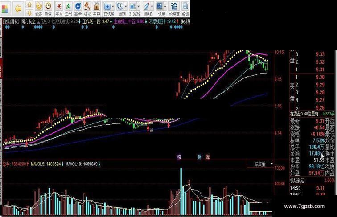This screenshot has height=217, width=337.
Task: Click the 14:59 trade row at 9.31
Action: pyautogui.click(x=307, y=188)
